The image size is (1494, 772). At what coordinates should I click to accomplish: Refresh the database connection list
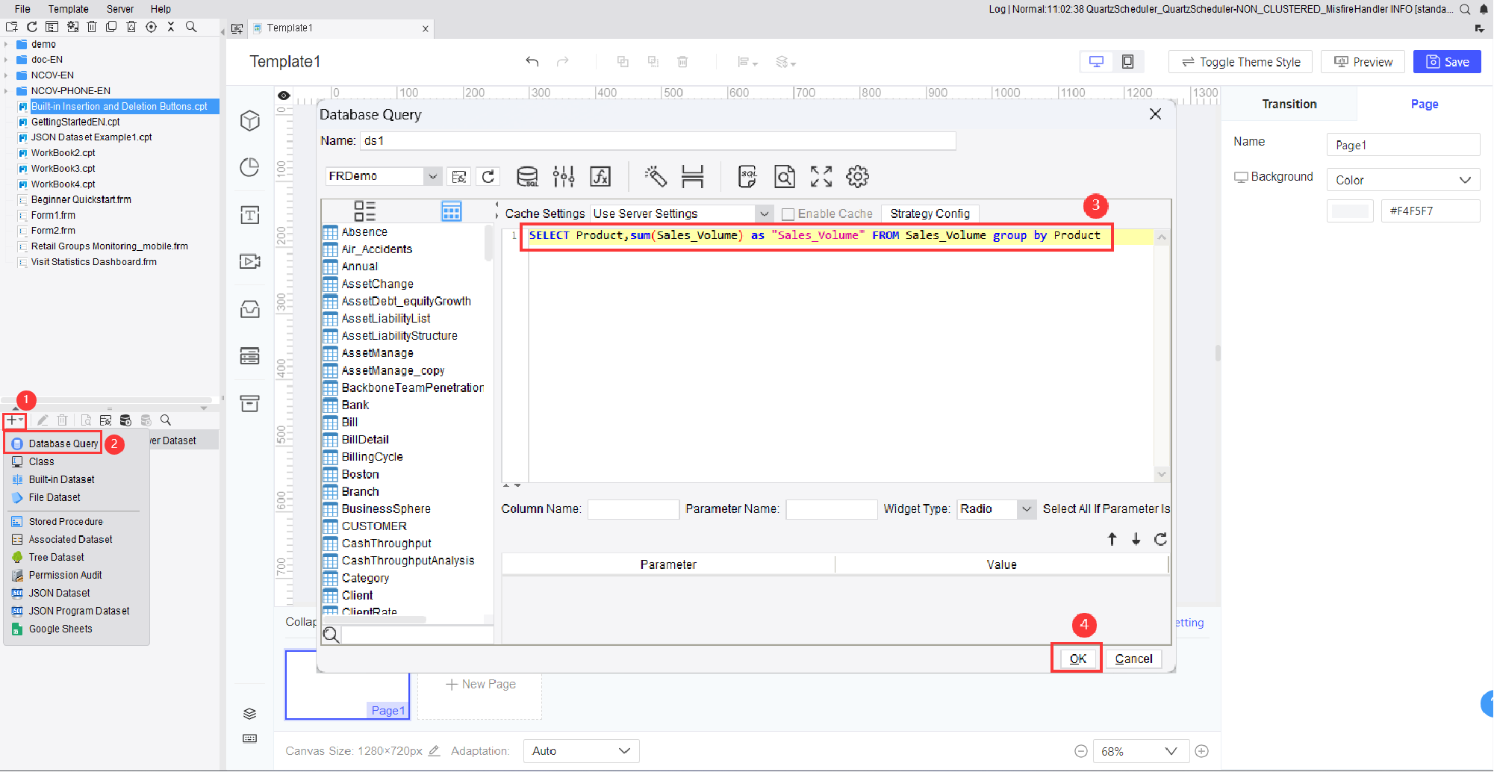(x=488, y=176)
